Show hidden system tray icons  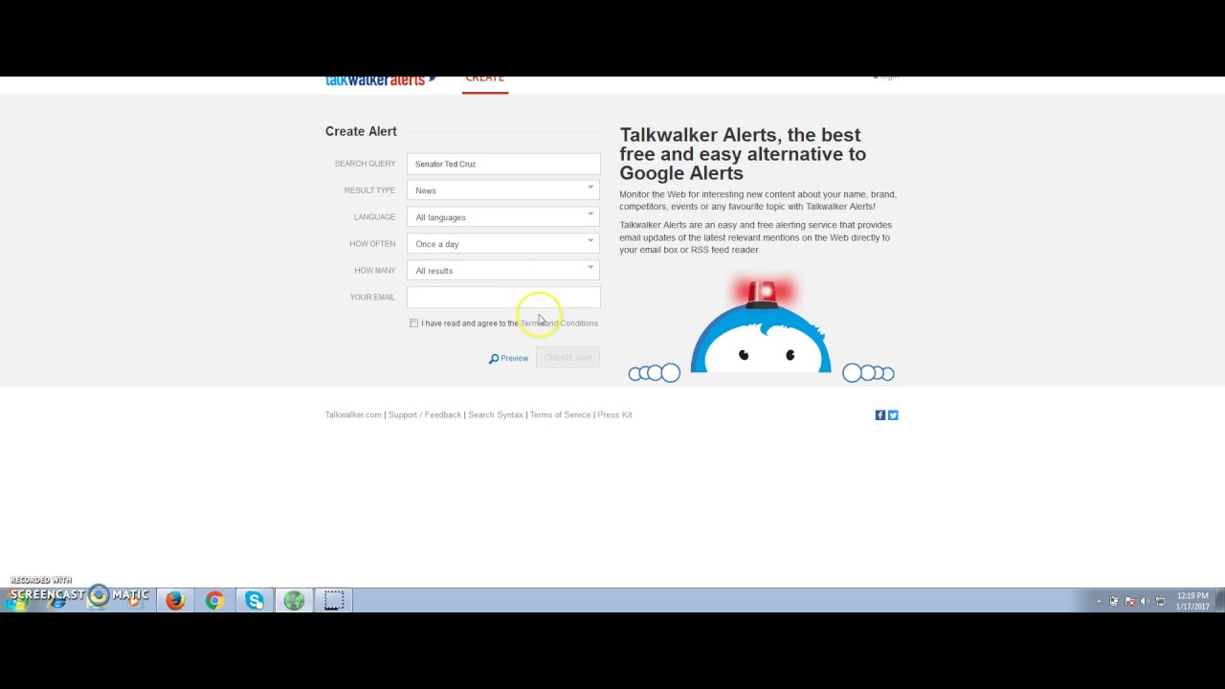click(1099, 602)
